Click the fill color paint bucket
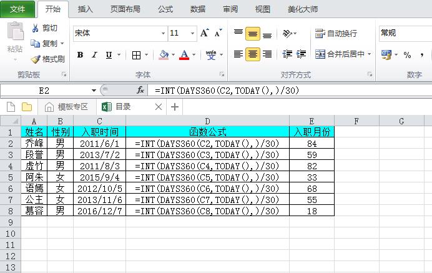The image size is (432, 273). [164, 55]
